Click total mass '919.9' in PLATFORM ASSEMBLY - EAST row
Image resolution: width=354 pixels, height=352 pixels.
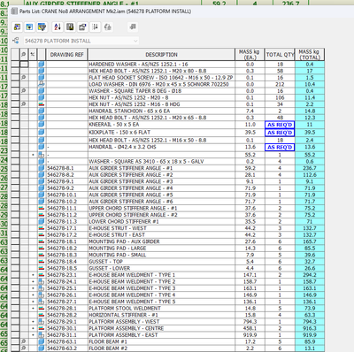(x=310, y=335)
